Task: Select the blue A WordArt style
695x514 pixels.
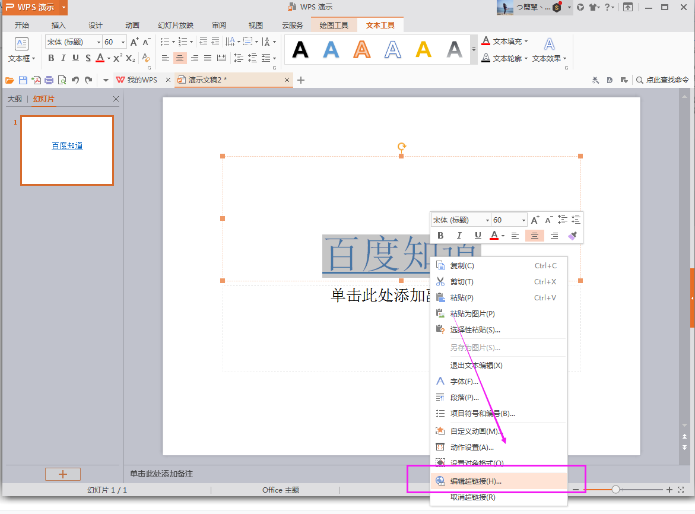Action: point(331,49)
